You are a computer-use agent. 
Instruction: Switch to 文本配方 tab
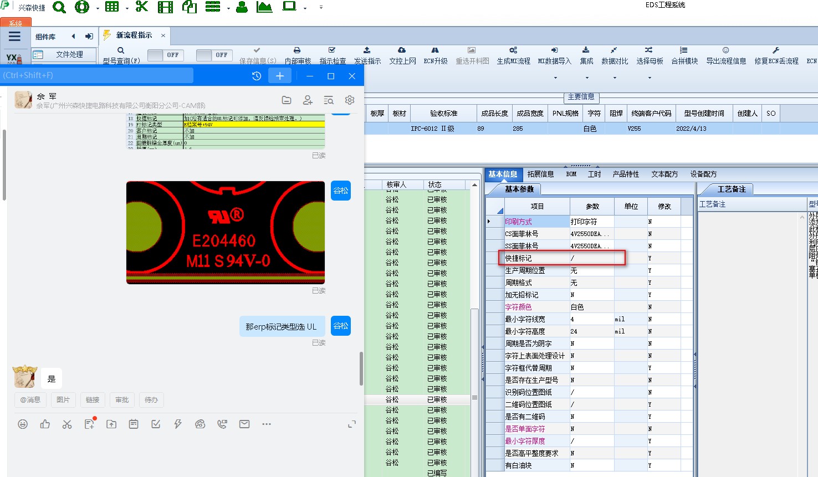[x=664, y=174]
